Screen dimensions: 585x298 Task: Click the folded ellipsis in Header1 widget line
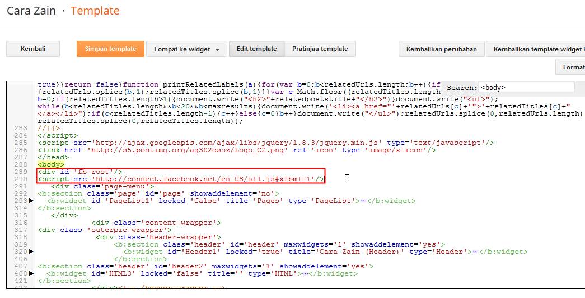click(476, 252)
